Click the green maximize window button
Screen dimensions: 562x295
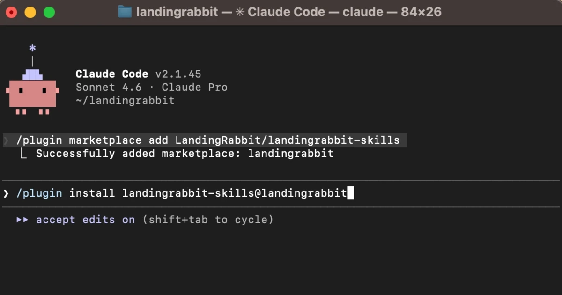click(x=49, y=13)
